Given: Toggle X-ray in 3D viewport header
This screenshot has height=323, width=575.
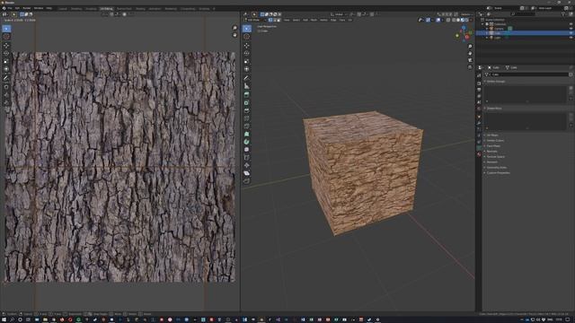Looking at the screenshot, I should pos(448,20).
